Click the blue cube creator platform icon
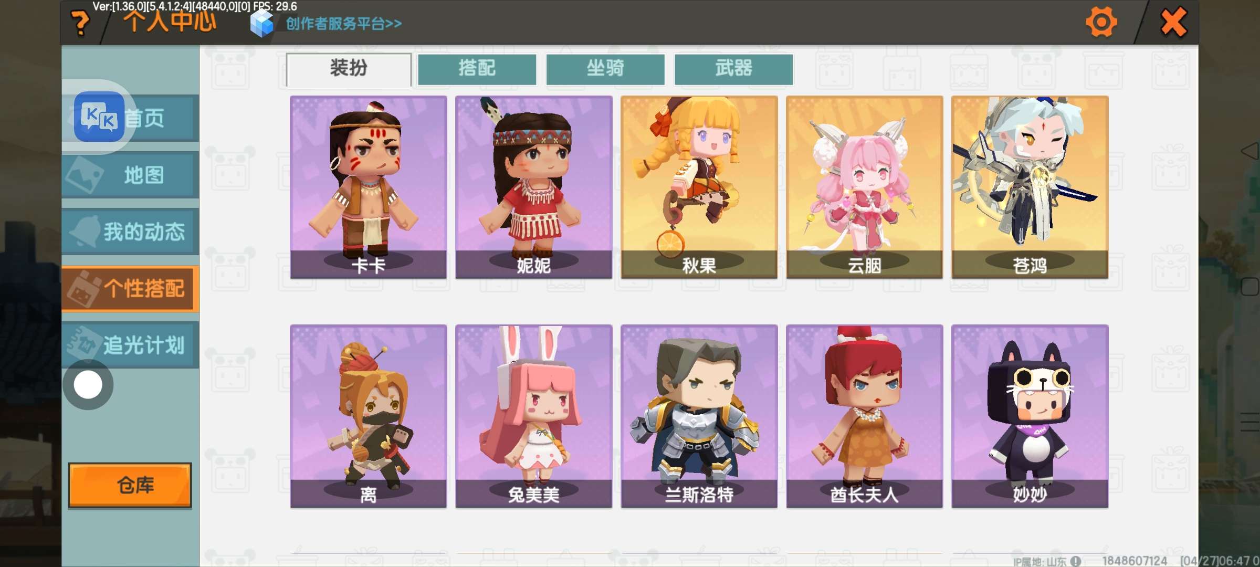Screen dimensions: 1260x567 [x=261, y=24]
